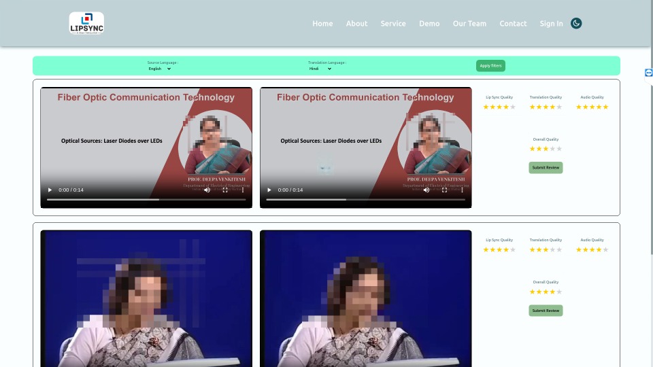Fullscreen the first source video
653x367 pixels.
225,190
